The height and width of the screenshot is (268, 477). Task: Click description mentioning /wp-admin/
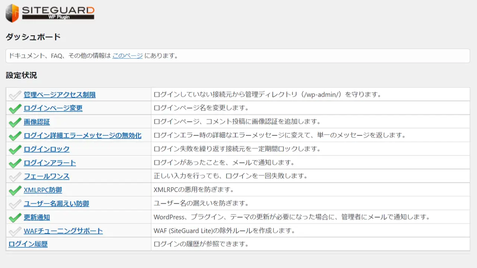coord(268,95)
